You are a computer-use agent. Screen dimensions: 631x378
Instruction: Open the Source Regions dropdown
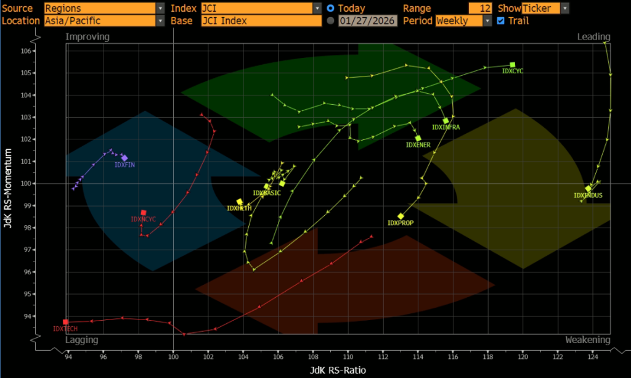160,9
